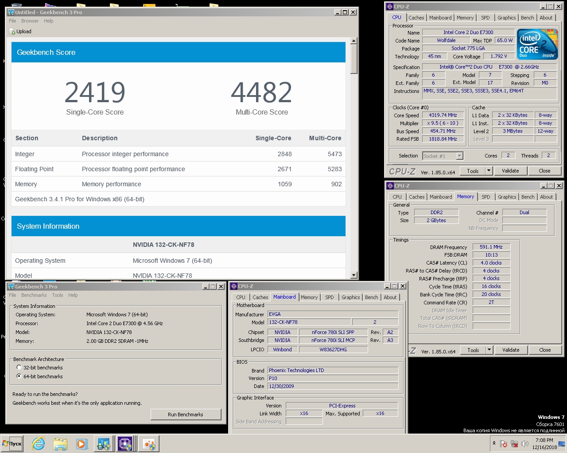Select the 32-bit benchmarks radio button

pyautogui.click(x=19, y=368)
